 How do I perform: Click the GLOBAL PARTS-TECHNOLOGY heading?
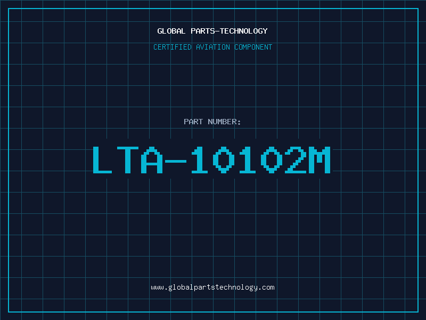(x=212, y=31)
